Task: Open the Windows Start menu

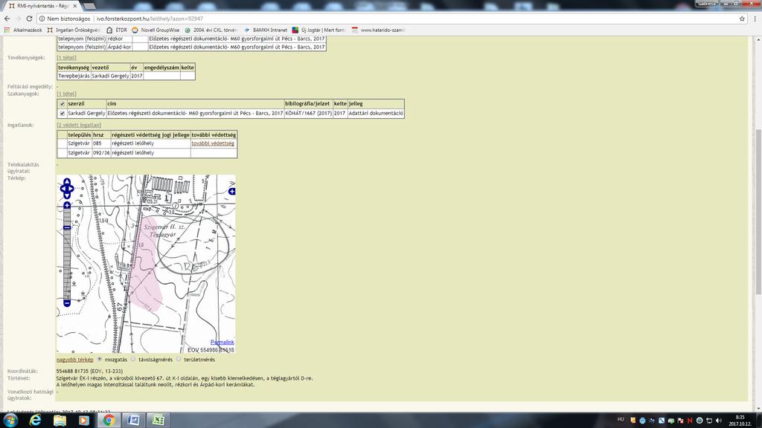Action: pyautogui.click(x=10, y=421)
